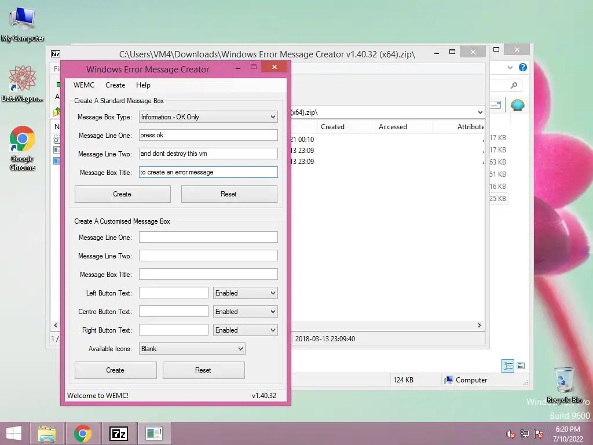Expand the Explorer ribbon chevron
Viewport: 593px width, 445px height.
(510, 67)
